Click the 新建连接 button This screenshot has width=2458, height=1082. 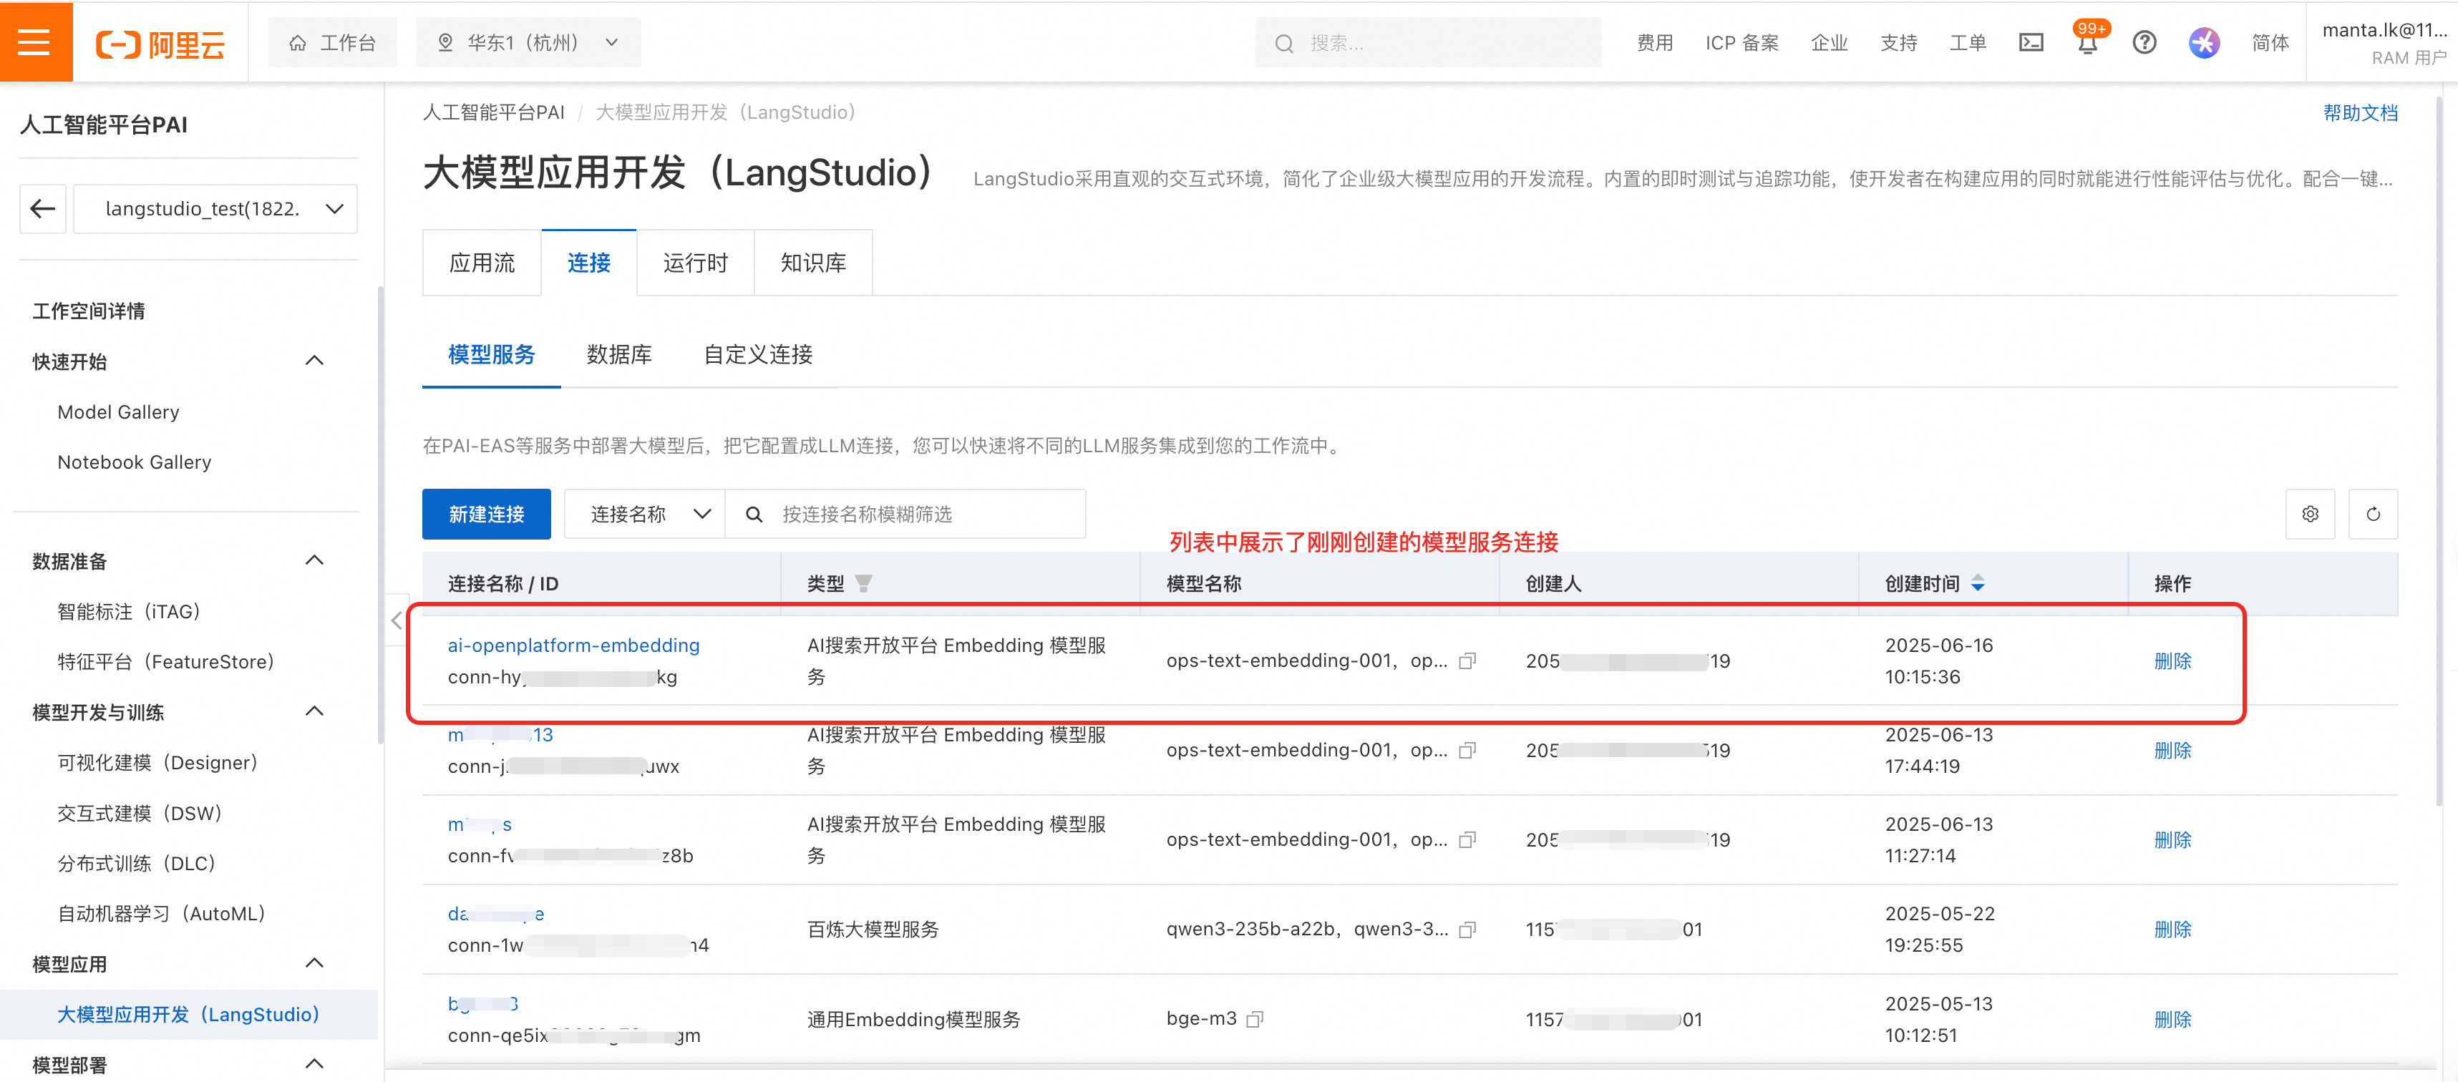coord(486,515)
